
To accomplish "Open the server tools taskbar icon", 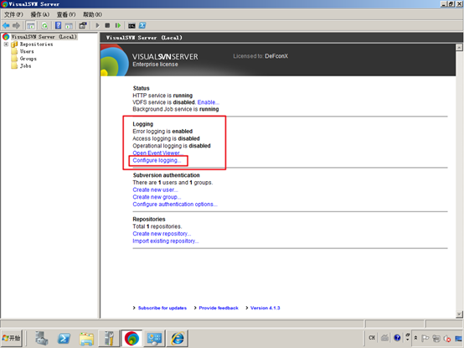I will pos(109,338).
